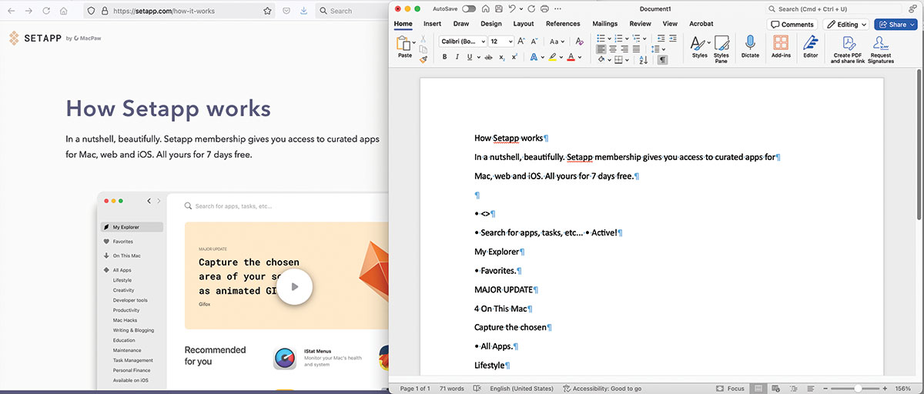Click the Decrease Indent icon
The width and height of the screenshot is (924, 394).
[661, 38]
